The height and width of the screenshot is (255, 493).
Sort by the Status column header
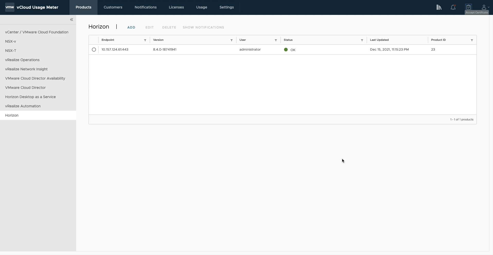coord(288,40)
